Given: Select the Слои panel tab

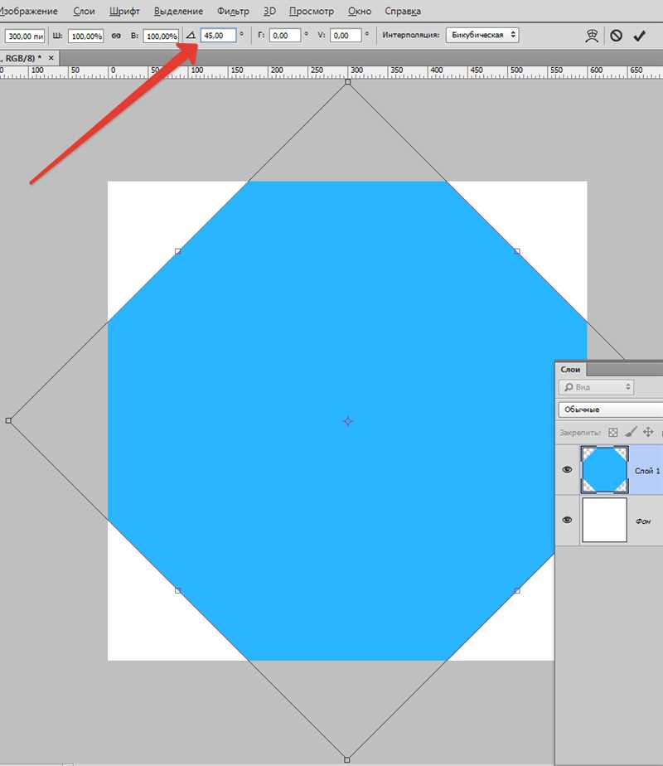Looking at the screenshot, I should (570, 370).
